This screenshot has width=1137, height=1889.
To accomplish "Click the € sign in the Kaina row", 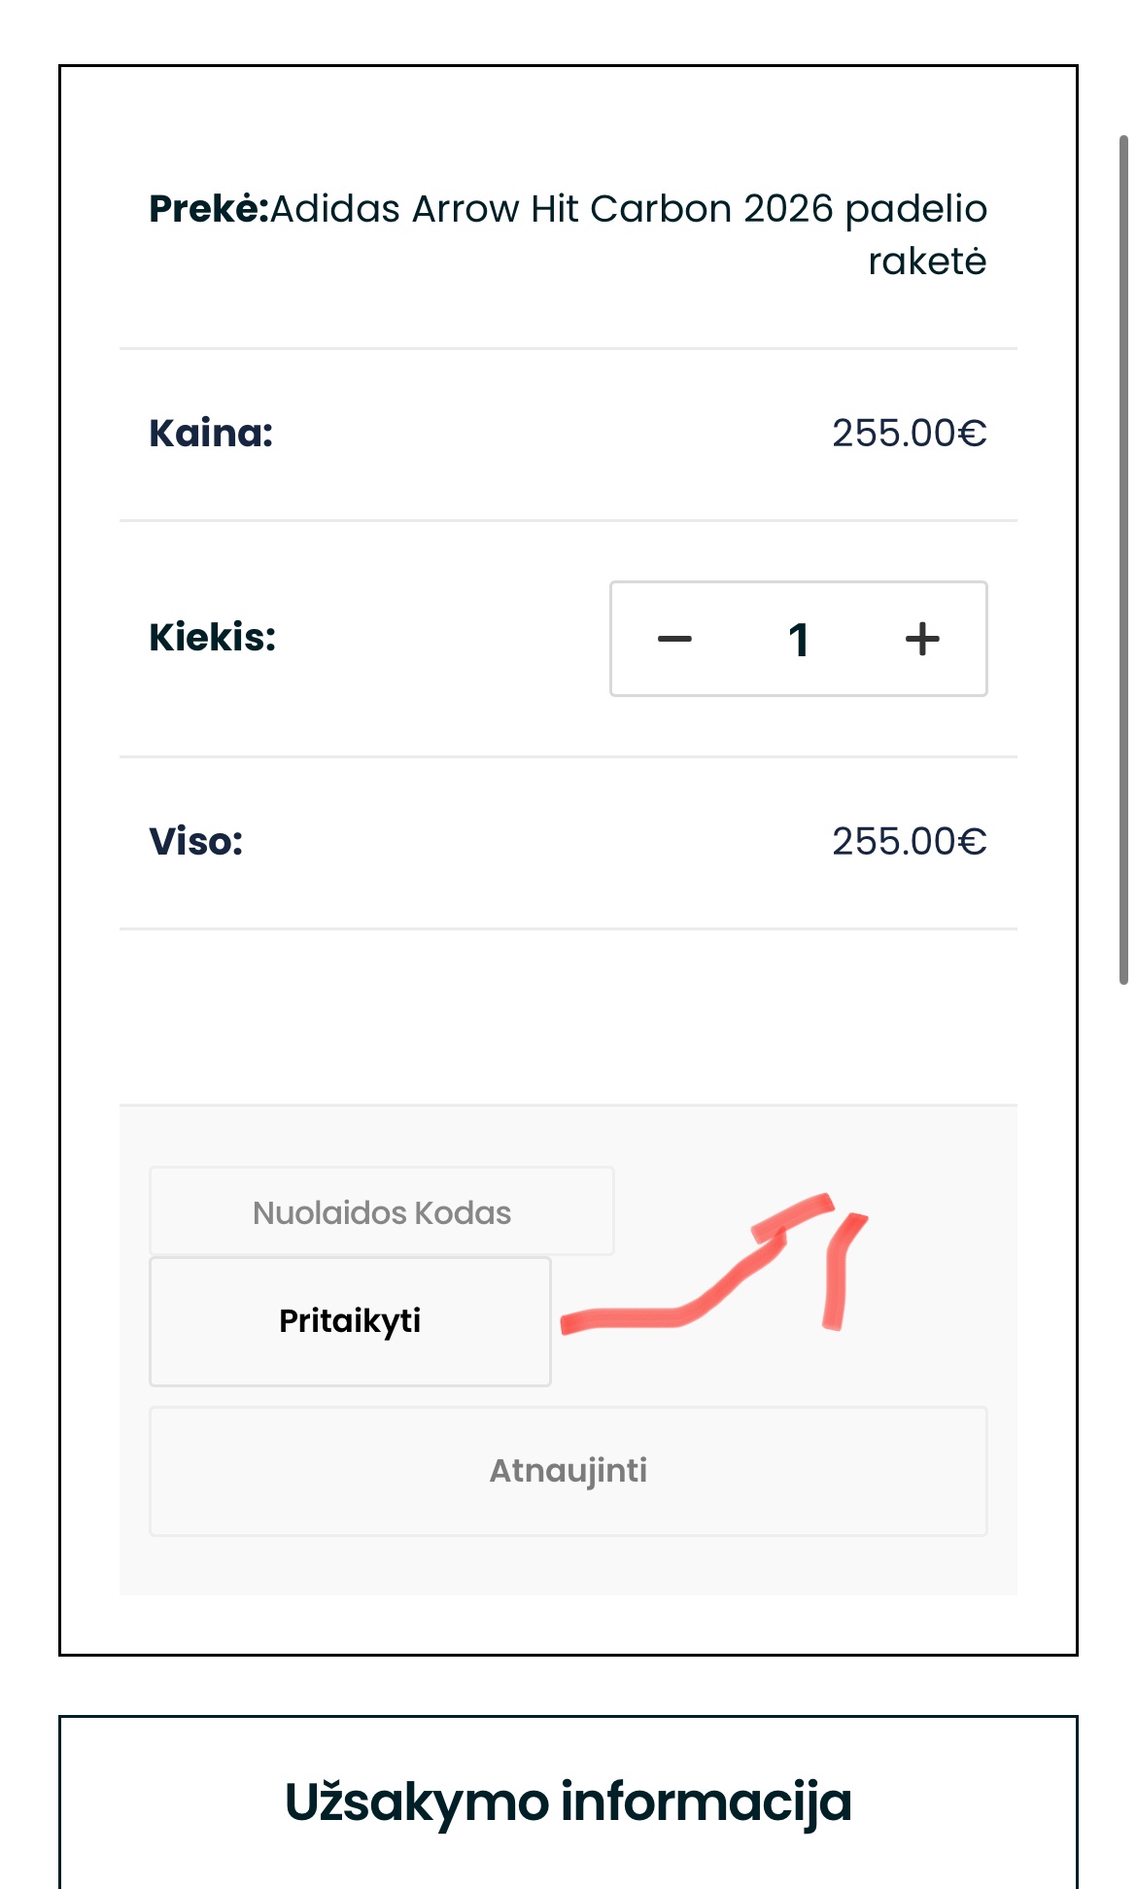I will tap(973, 434).
